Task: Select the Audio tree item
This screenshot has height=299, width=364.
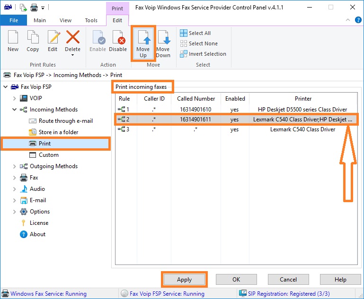Action: tap(33, 189)
